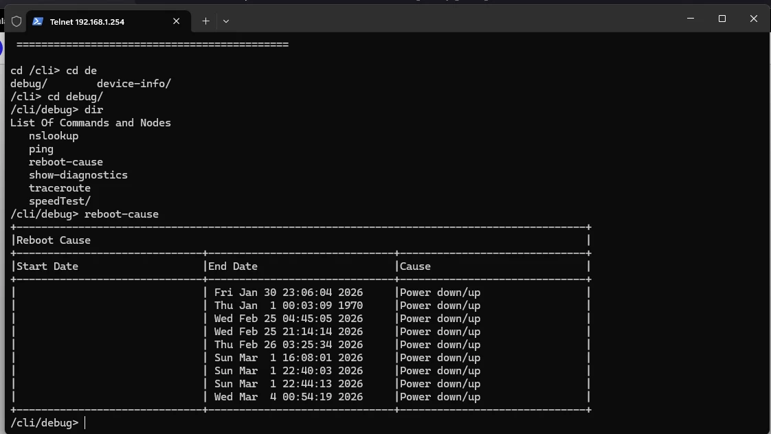Click the 'Cause' column header
Image resolution: width=771 pixels, height=434 pixels.
point(415,266)
